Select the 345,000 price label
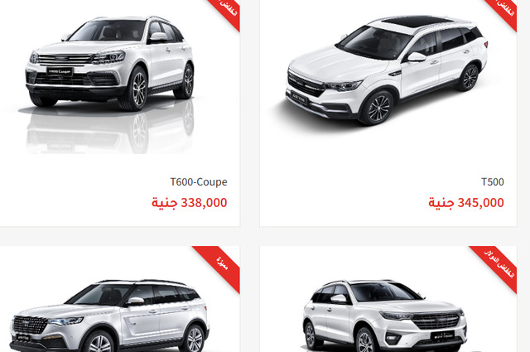 (x=466, y=203)
